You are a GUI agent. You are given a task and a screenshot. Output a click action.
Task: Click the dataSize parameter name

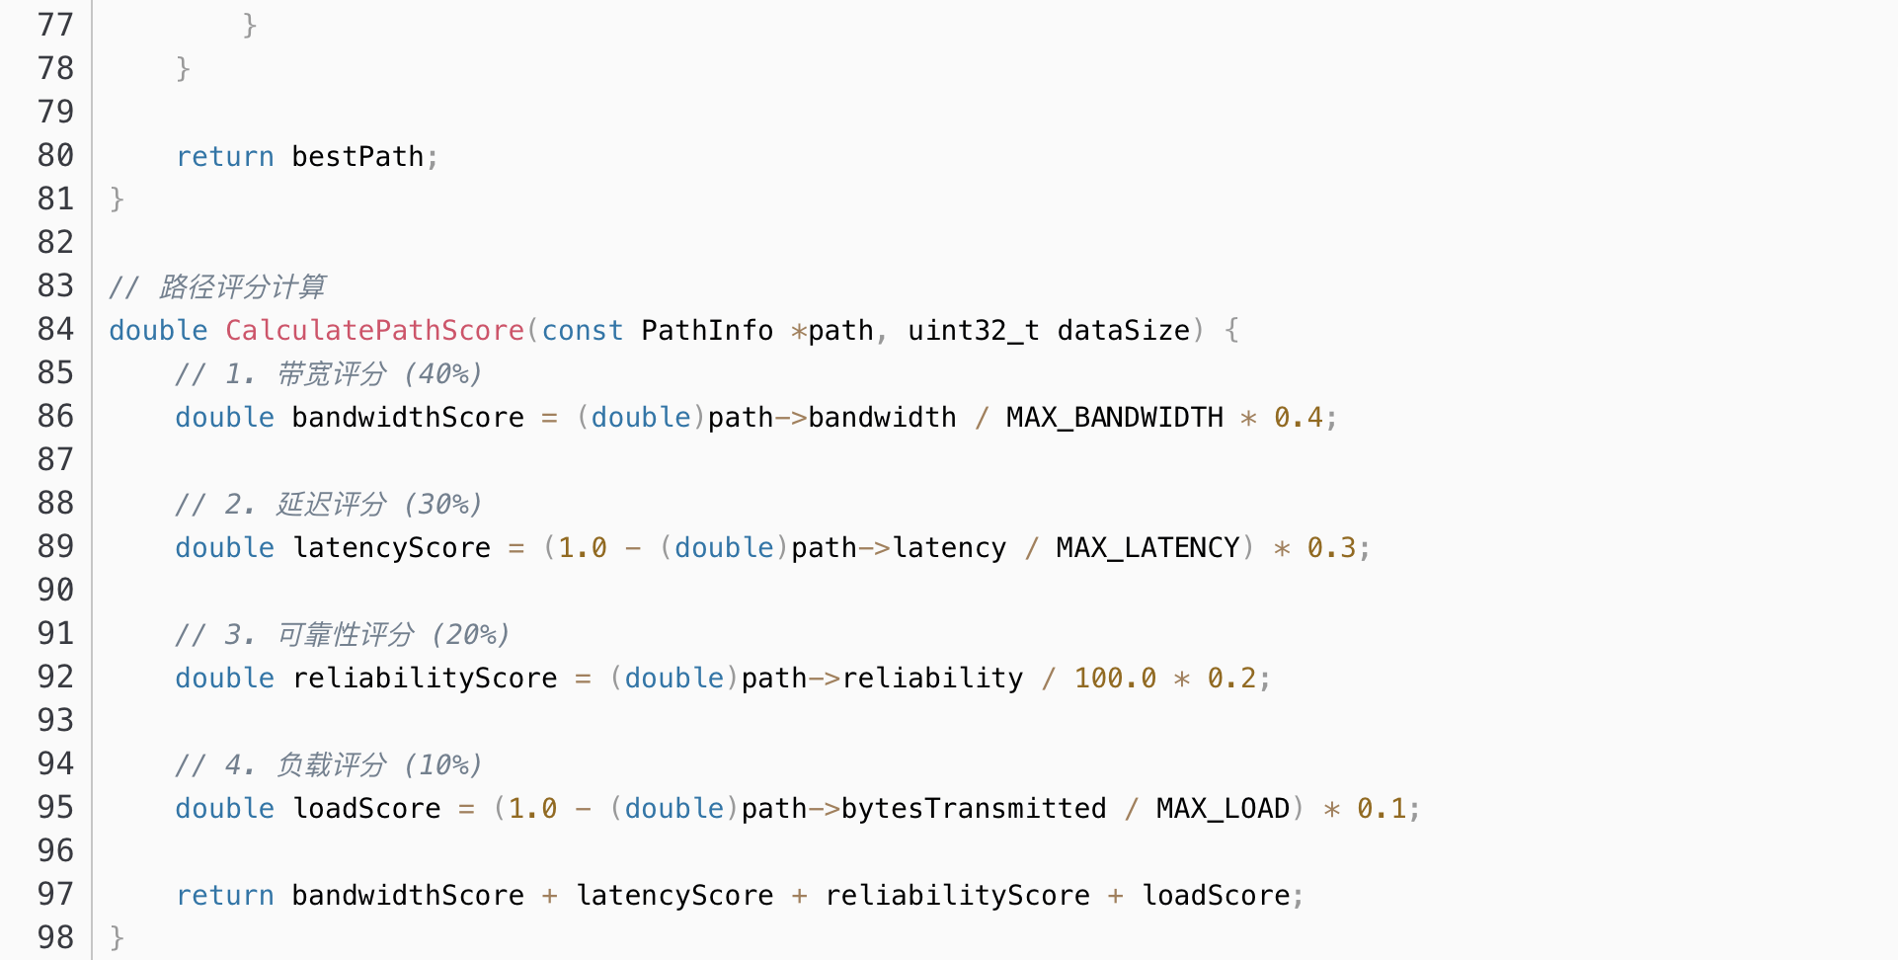1123,330
